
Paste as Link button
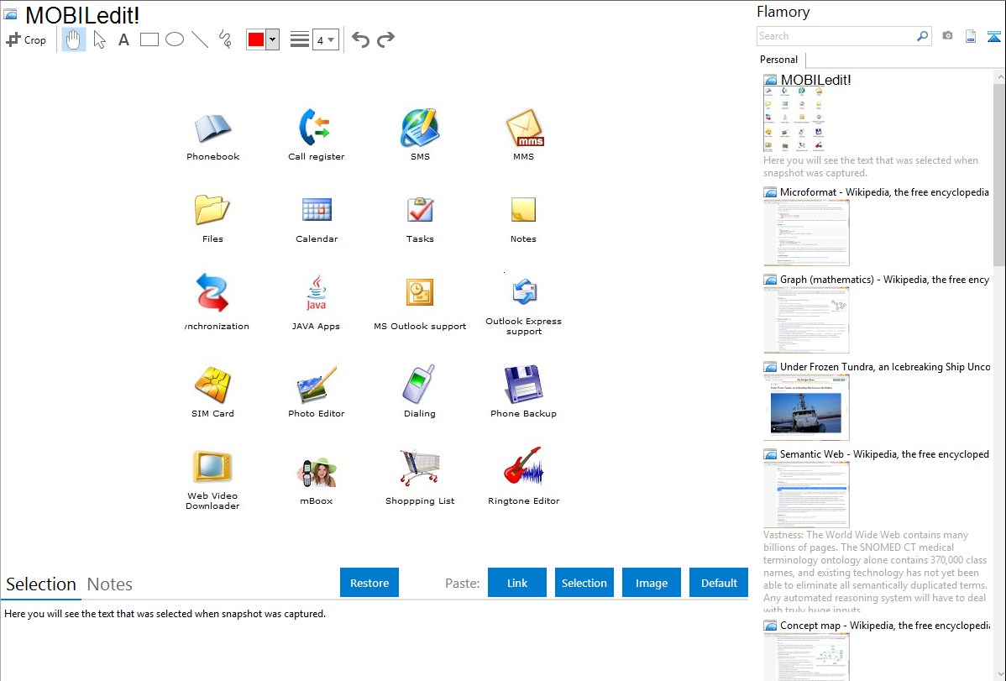[x=517, y=583]
